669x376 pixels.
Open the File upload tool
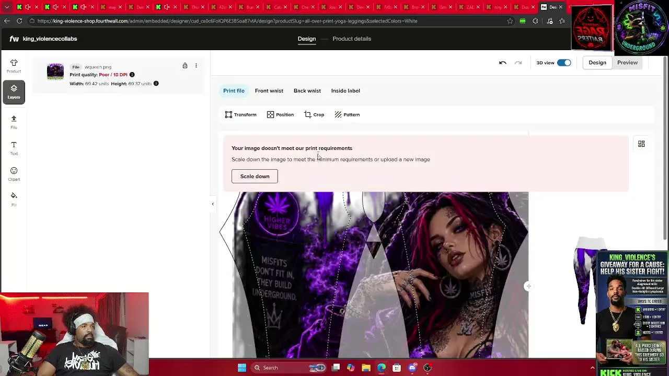click(x=14, y=122)
